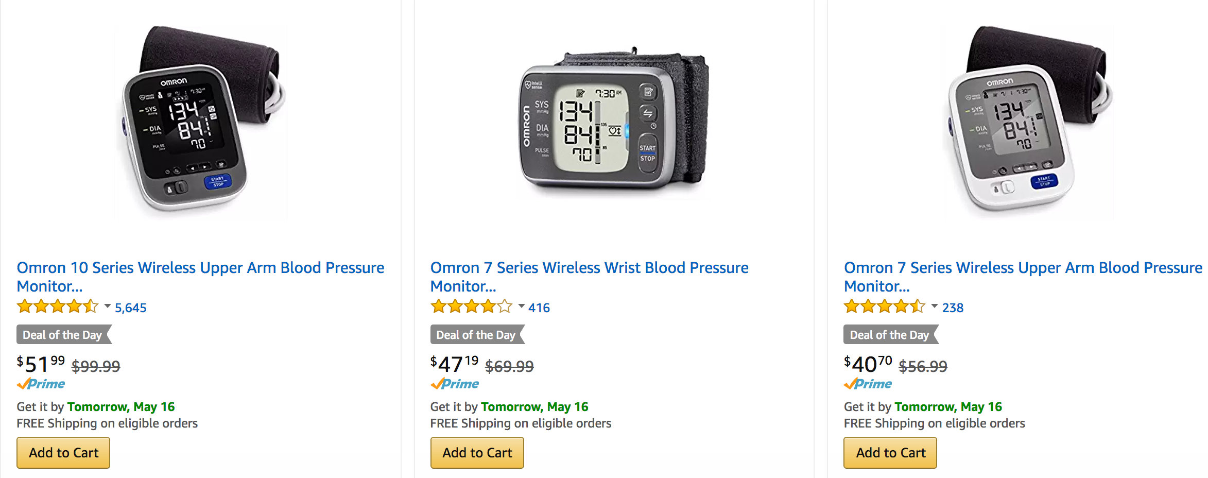The height and width of the screenshot is (478, 1208).
Task: Expand rating breakdown arrow beside 238 reviews
Action: tap(935, 306)
